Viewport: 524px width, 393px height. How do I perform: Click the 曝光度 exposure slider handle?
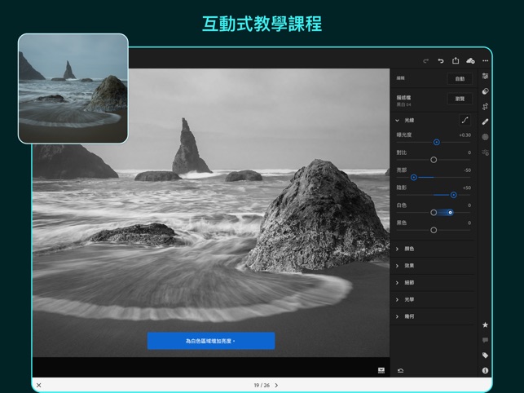click(x=437, y=143)
